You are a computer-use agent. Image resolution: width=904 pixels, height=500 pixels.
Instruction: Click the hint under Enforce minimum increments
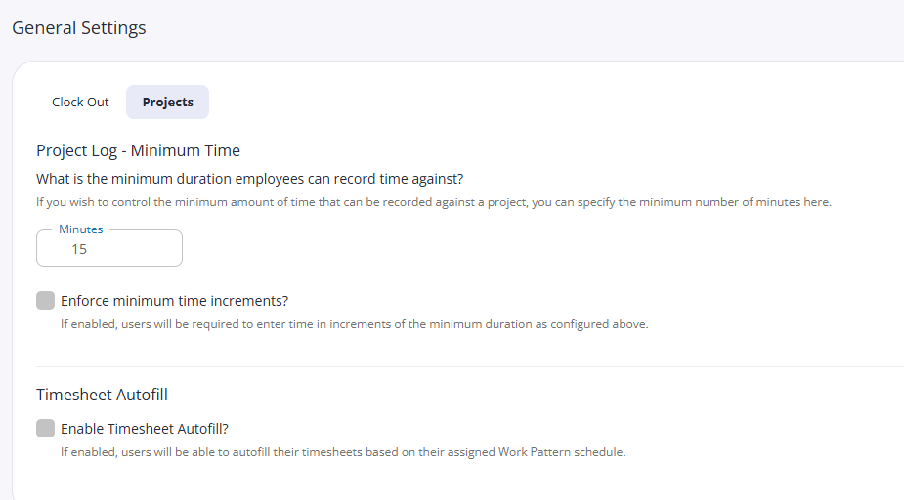tap(355, 324)
